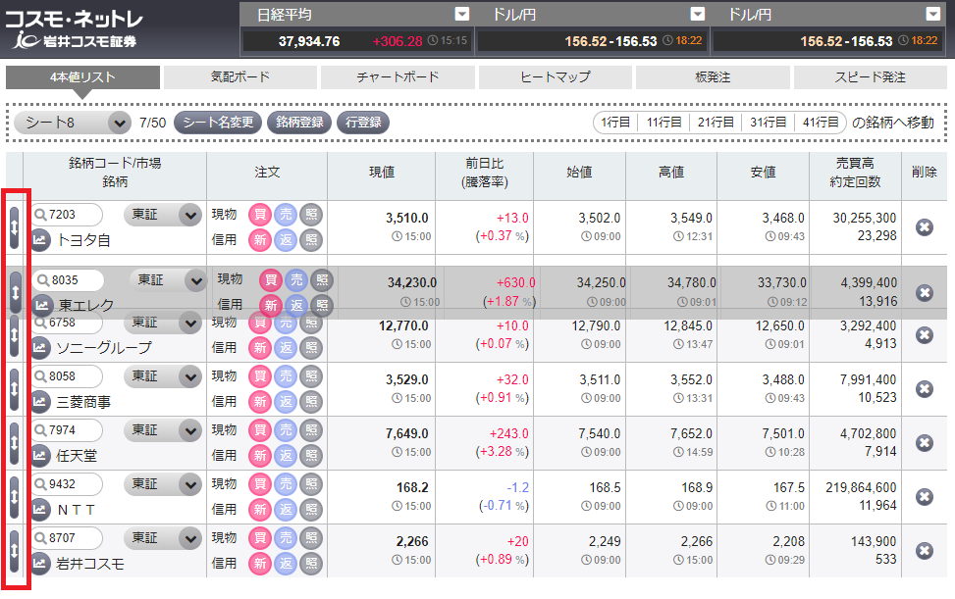Open the スピード発注 tab
955x599 pixels.
(870, 77)
